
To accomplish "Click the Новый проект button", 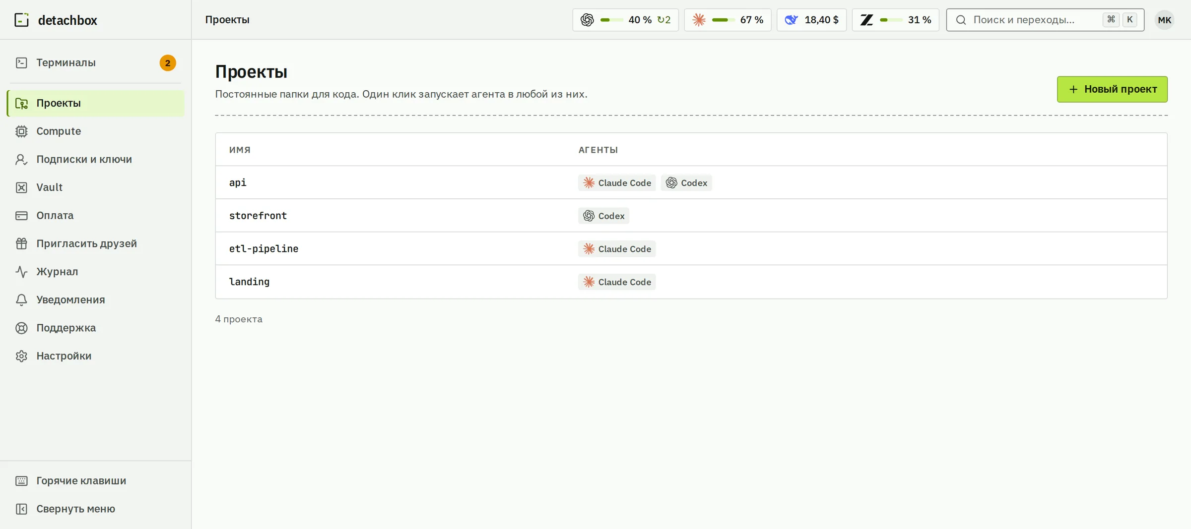I will click(1112, 89).
